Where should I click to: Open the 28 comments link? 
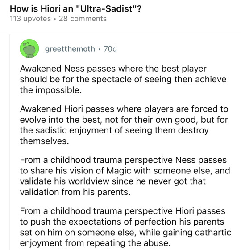click(x=83, y=19)
